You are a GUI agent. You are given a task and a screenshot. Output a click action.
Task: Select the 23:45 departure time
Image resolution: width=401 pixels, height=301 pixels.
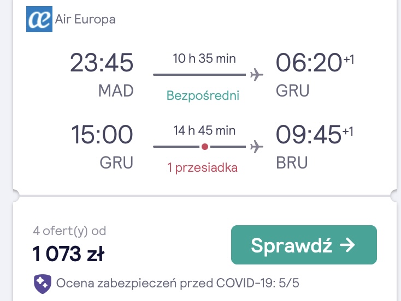(102, 63)
